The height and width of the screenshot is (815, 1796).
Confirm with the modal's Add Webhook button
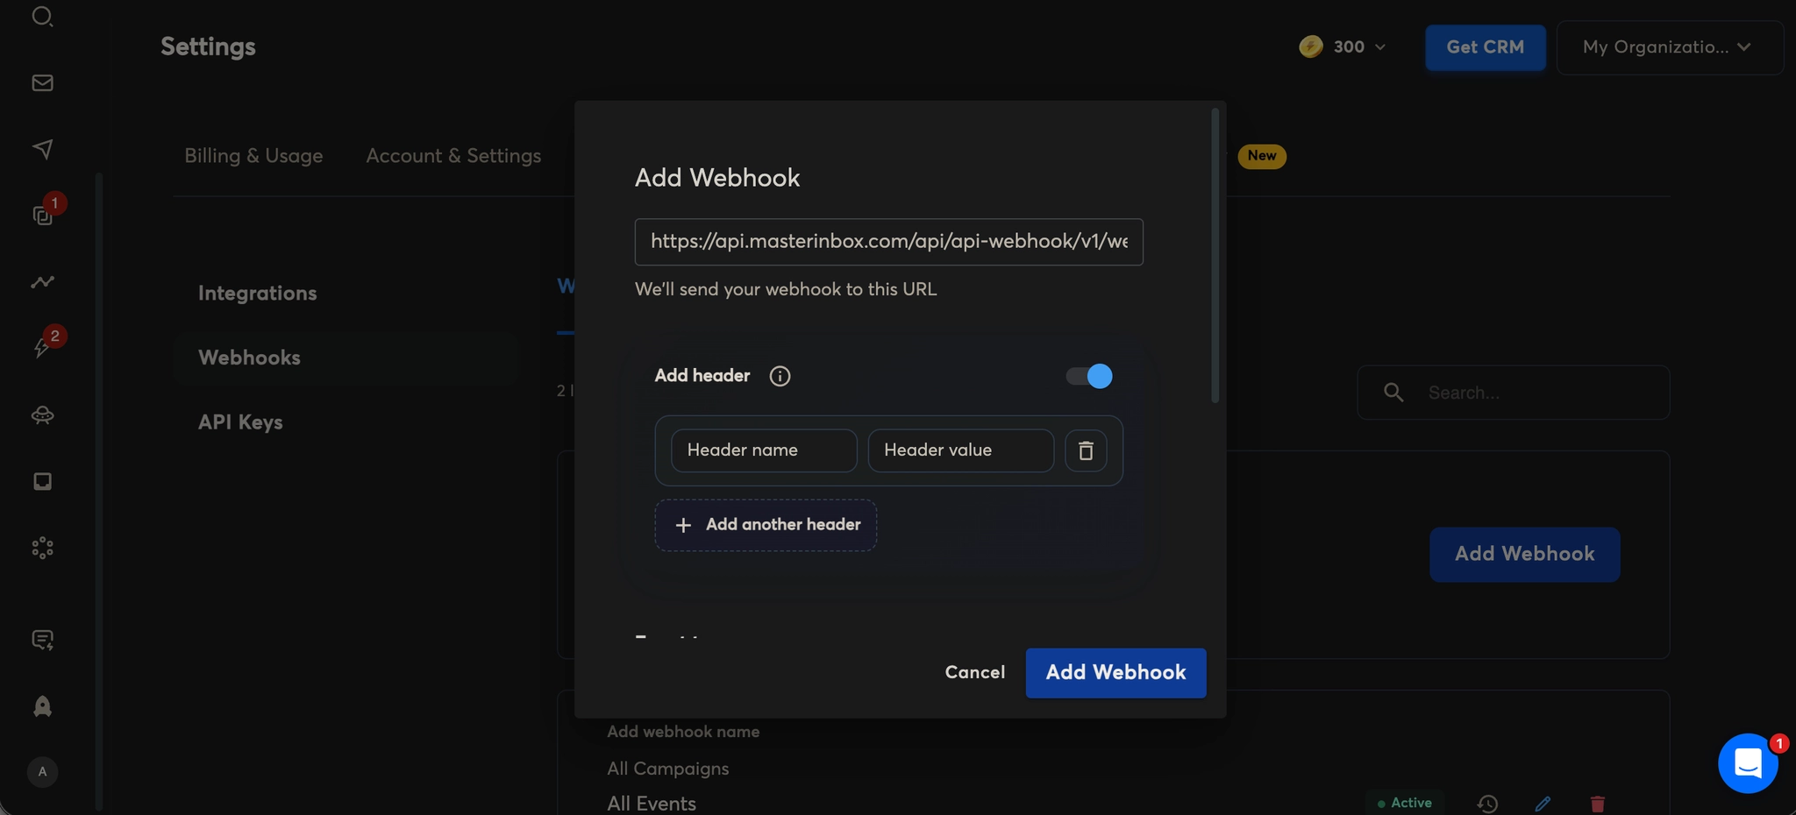click(x=1115, y=672)
